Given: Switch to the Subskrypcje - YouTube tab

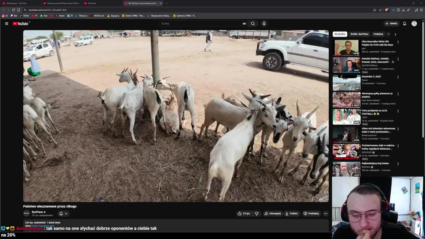Looking at the screenshot, I should tap(20, 3).
